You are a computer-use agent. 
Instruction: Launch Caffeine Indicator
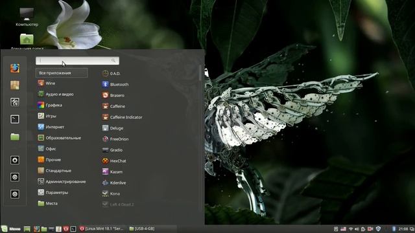click(x=123, y=117)
